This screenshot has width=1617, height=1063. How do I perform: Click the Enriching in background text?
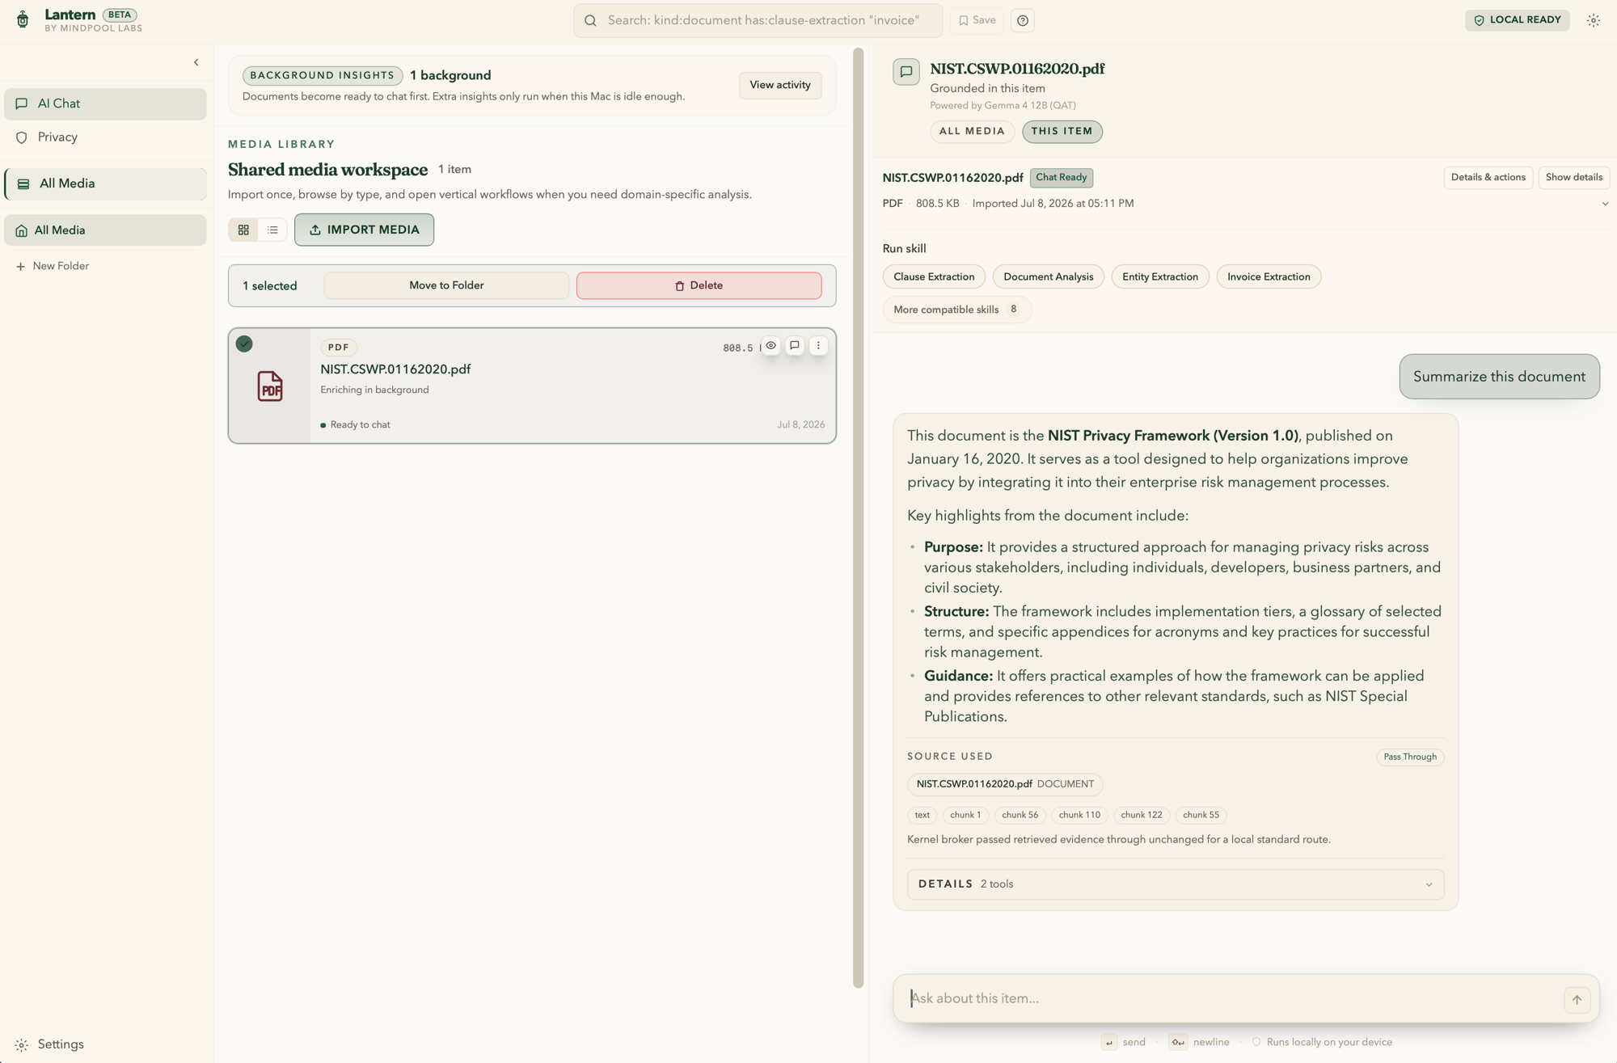374,390
